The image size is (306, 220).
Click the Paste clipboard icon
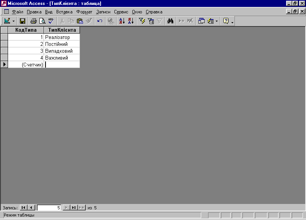[x=80, y=21]
